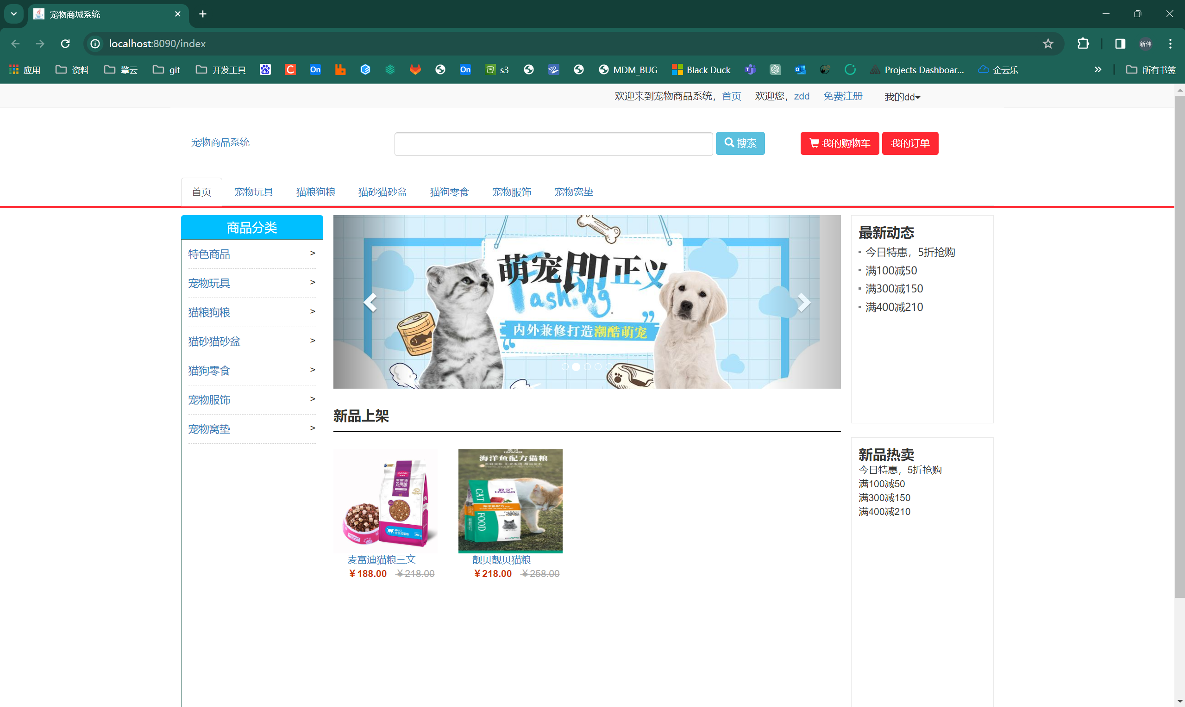Screen dimensions: 1185x707
Task: Click the 我的购物车 button
Action: click(x=840, y=143)
